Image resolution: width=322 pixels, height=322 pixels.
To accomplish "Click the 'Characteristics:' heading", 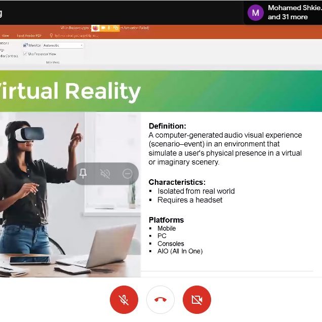I will 177,182.
